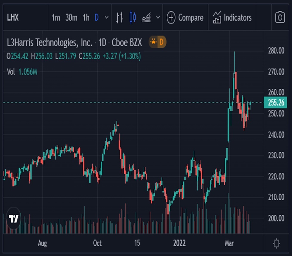The height and width of the screenshot is (256, 292).
Task: Click the Aug label on time axis
Action: point(42,243)
